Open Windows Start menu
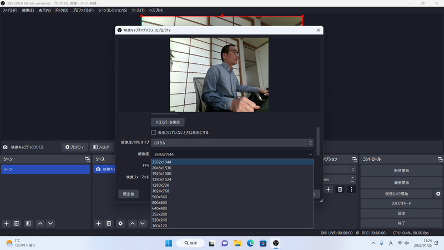The image size is (444, 250). click(x=169, y=243)
